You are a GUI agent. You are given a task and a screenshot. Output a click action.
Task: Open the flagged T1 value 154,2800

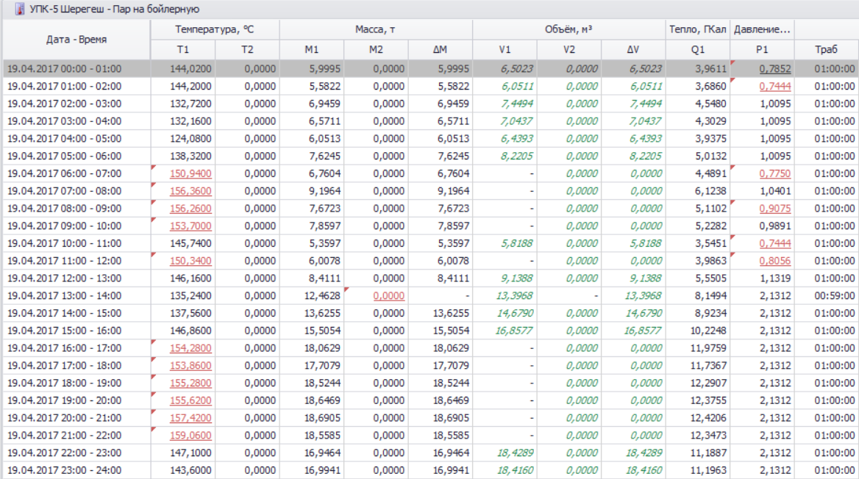click(x=190, y=348)
